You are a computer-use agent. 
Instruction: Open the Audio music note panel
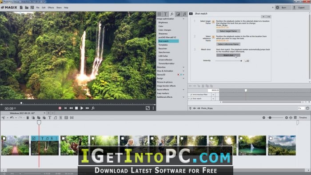(x=184, y=14)
